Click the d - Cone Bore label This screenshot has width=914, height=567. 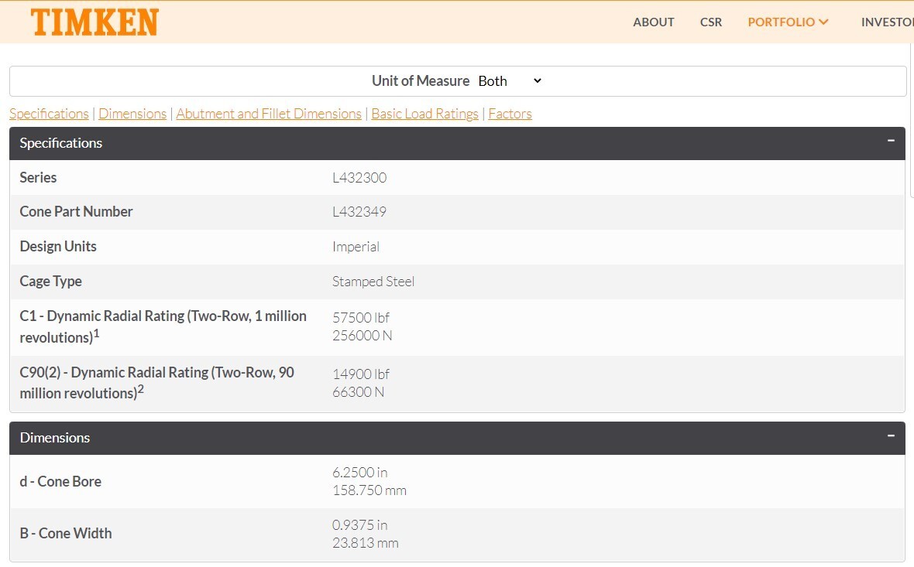[x=60, y=481]
